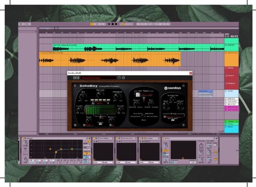Go to next EchoBoy preset with right arrow

pos(78,78)
